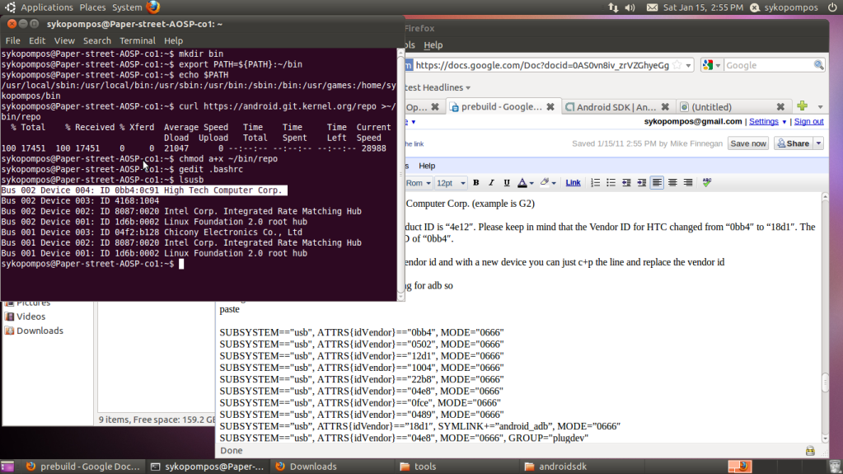
Task: Open the highlight color dropdown arrow
Action: [x=554, y=184]
